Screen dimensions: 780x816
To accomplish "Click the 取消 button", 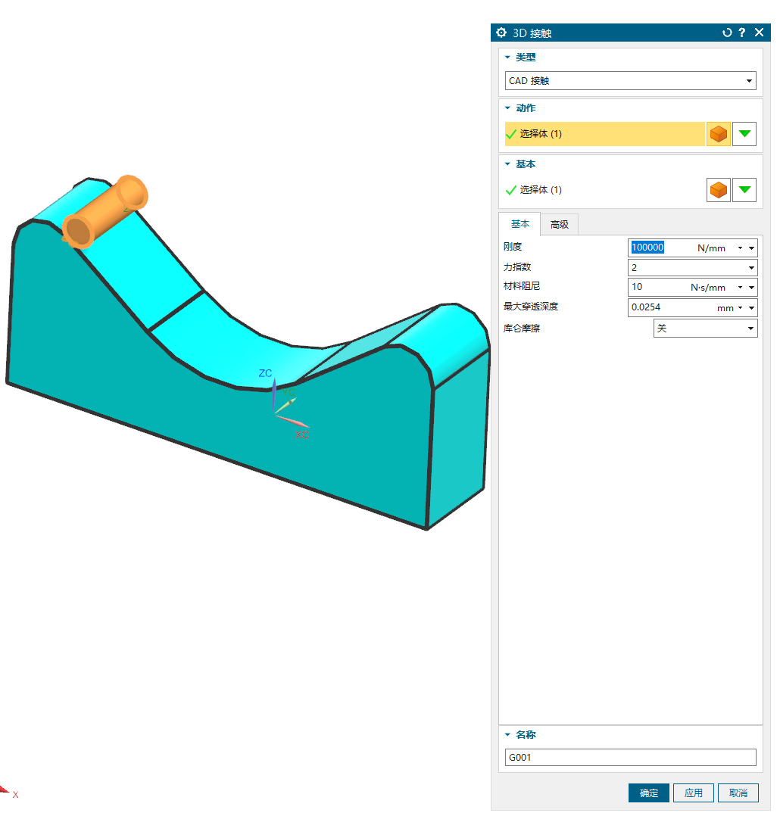I will click(738, 793).
